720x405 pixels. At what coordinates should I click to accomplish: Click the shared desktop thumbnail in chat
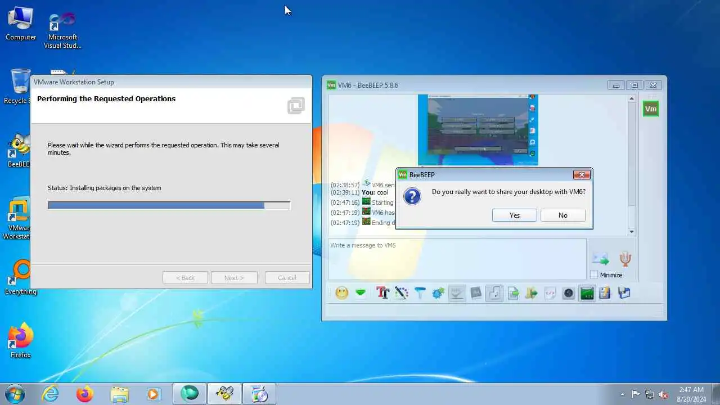[478, 130]
